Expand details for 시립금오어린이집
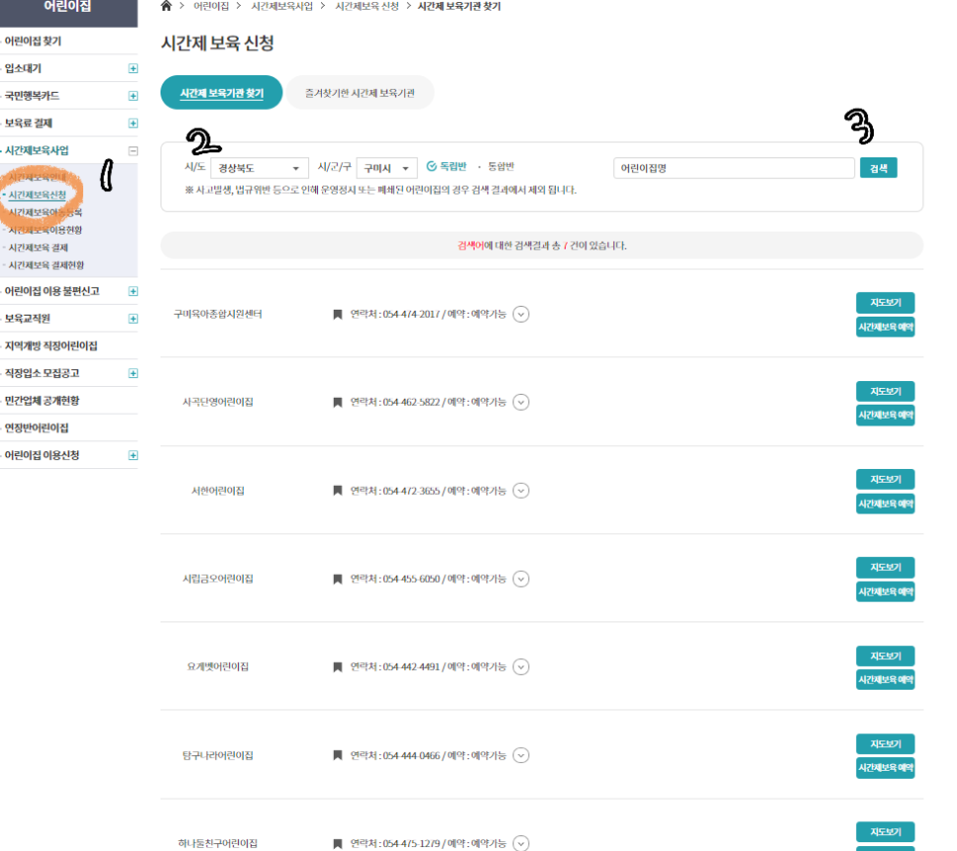The image size is (957, 851). click(521, 579)
